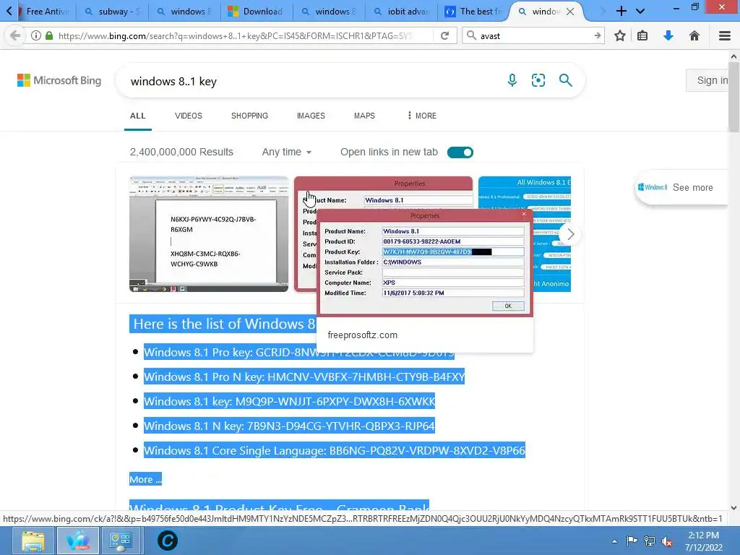Click the Action Center flag icon
This screenshot has height=555, width=740.
click(x=632, y=541)
